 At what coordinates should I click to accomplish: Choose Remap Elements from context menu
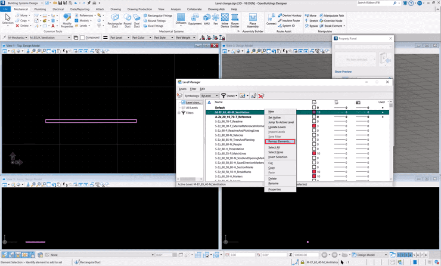coord(280,141)
